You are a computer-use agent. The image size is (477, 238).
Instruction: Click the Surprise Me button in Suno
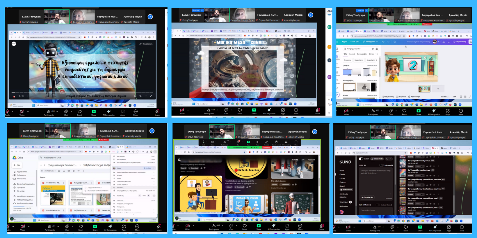[x=367, y=197]
